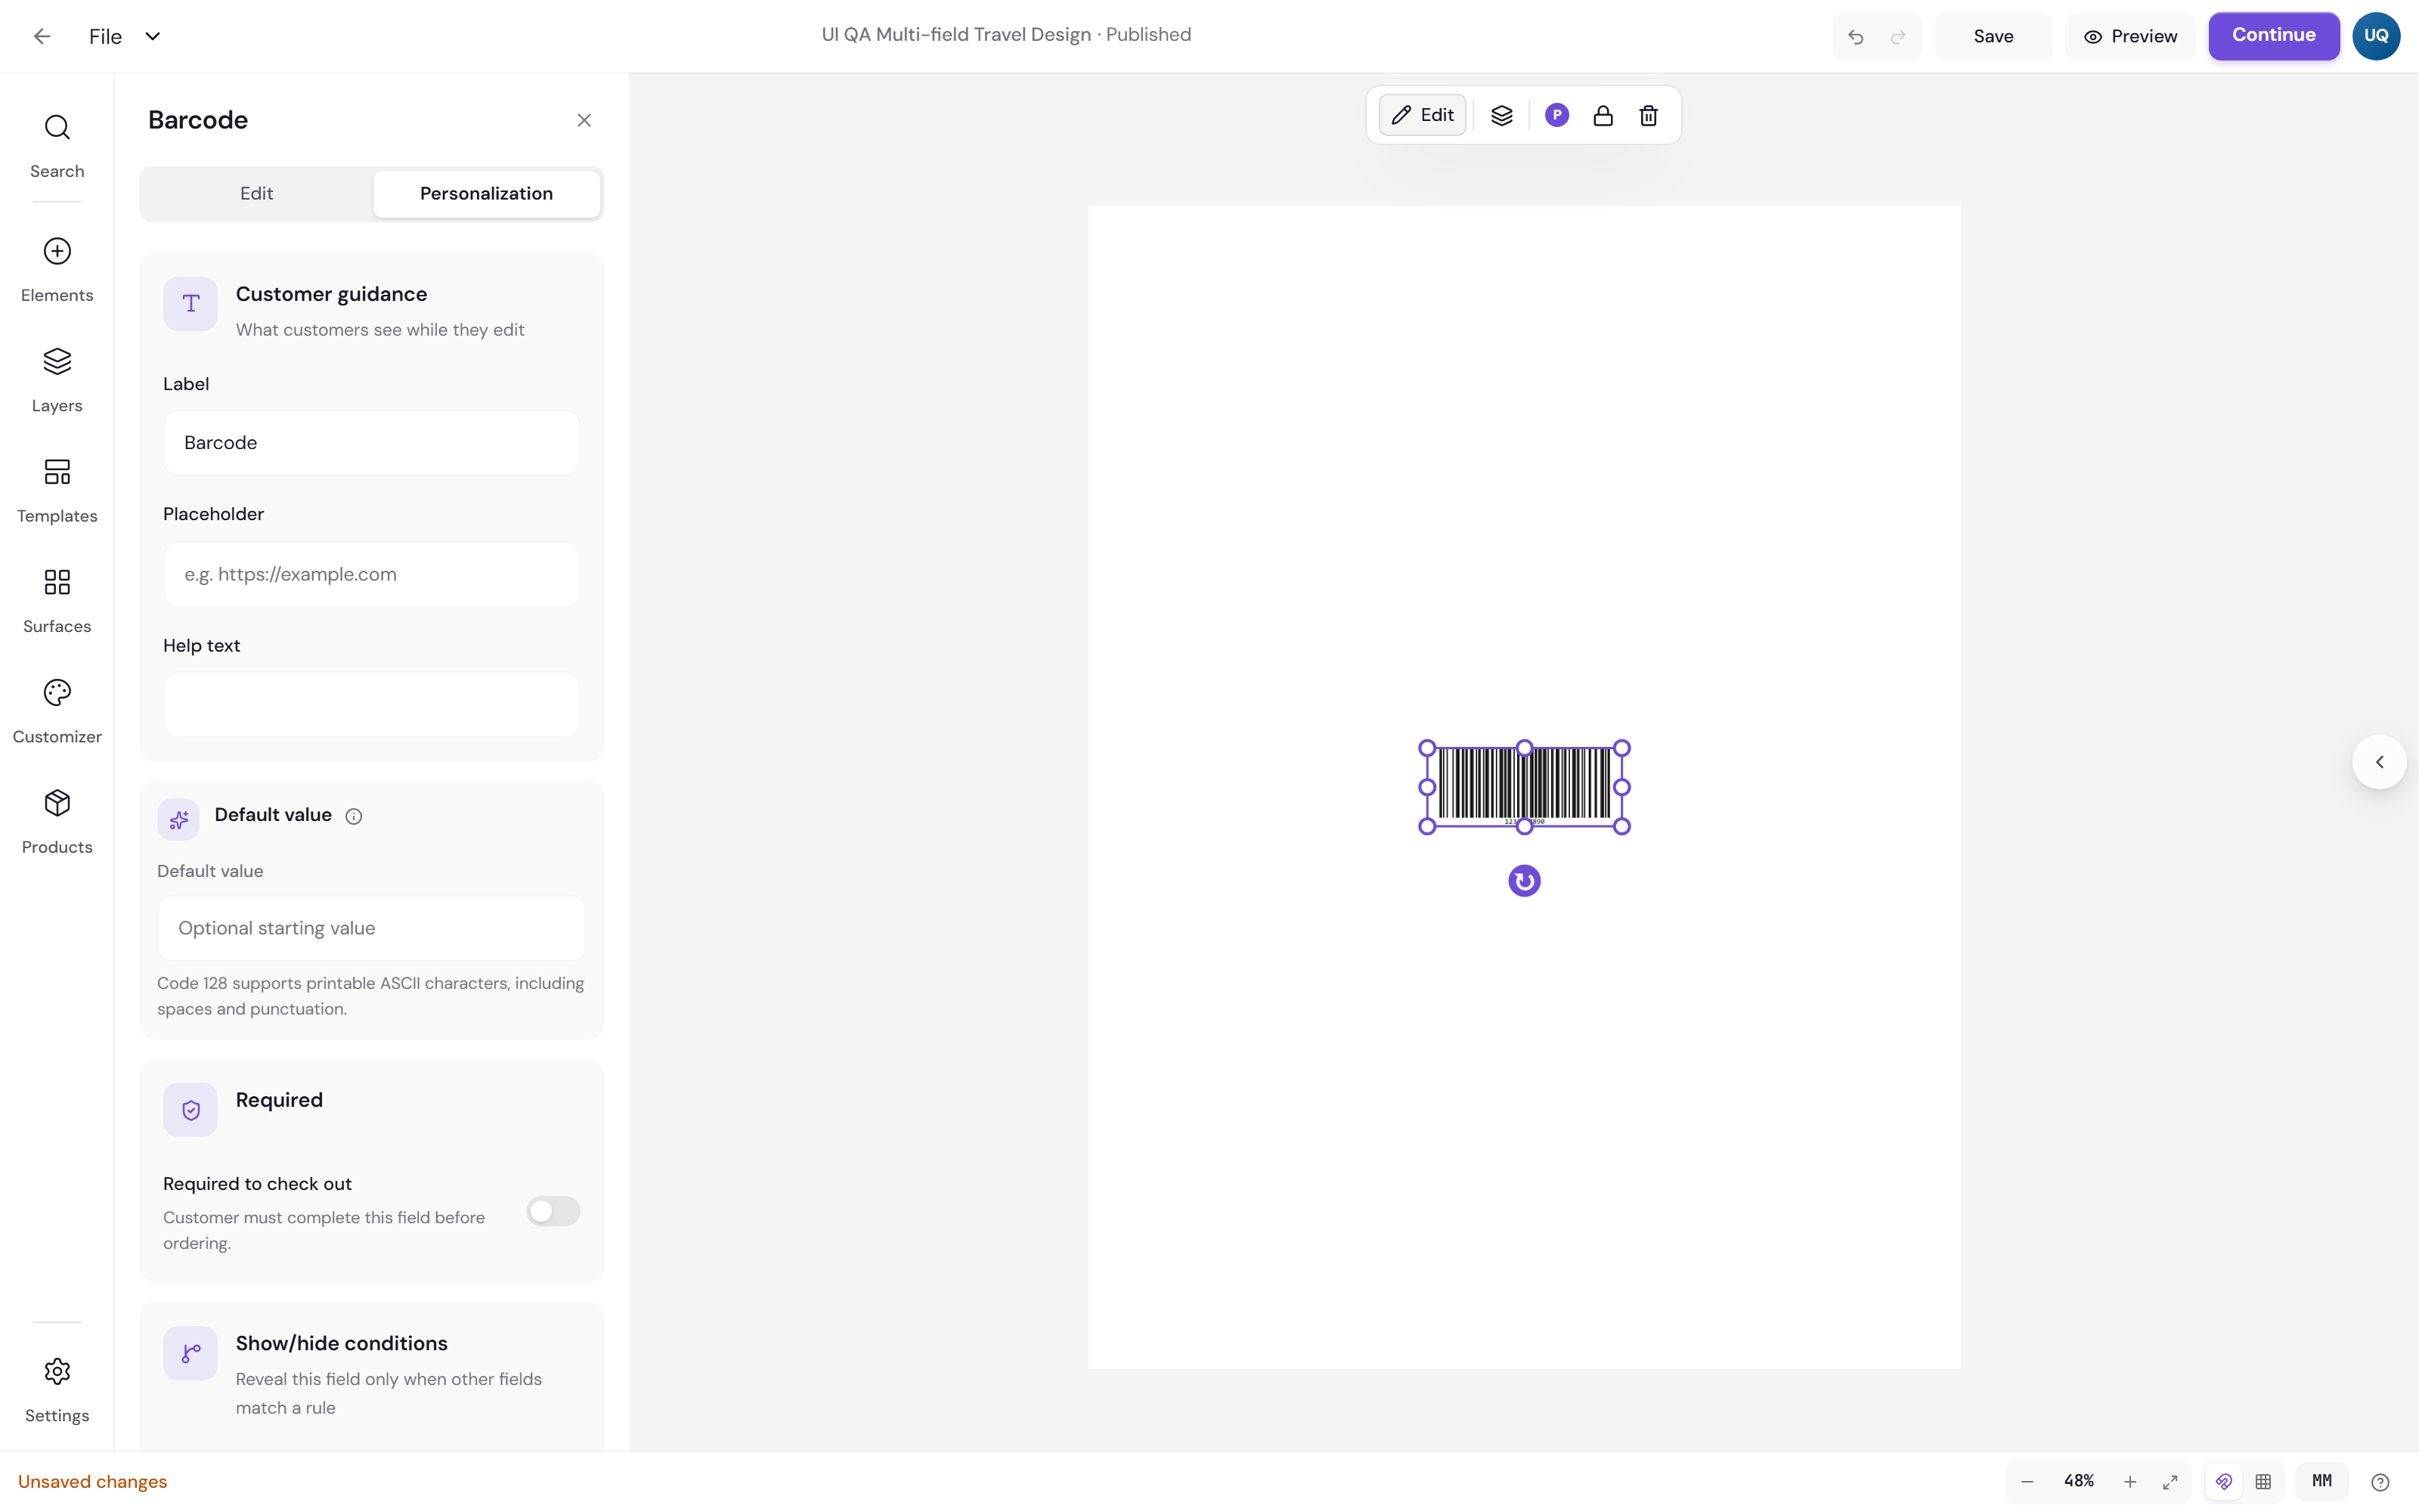Viewport: 2419px width, 1512px height.
Task: Select the Personalization tab
Action: [x=486, y=193]
